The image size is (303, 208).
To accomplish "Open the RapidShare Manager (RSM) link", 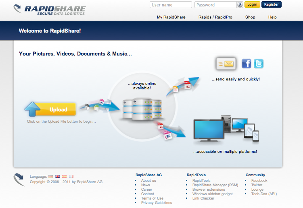I will tap(215, 185).
